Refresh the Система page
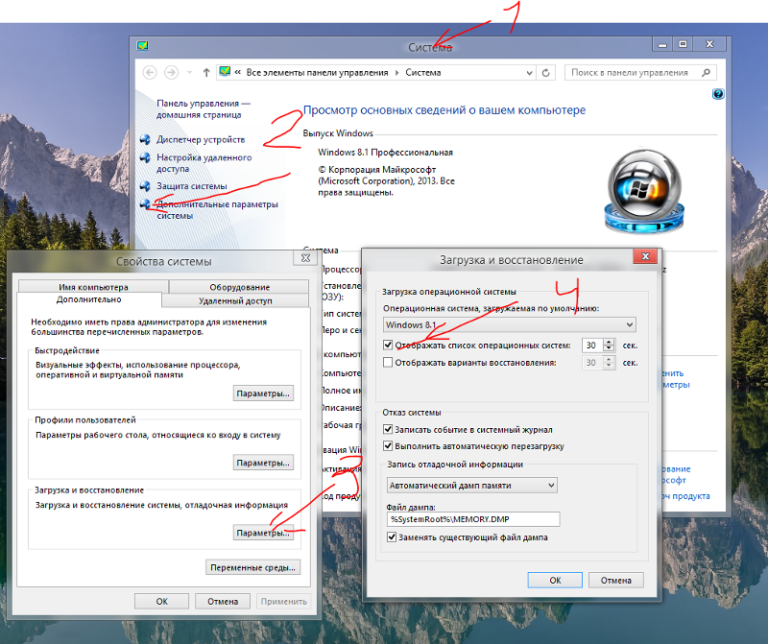Image resolution: width=768 pixels, height=644 pixels. pos(545,73)
